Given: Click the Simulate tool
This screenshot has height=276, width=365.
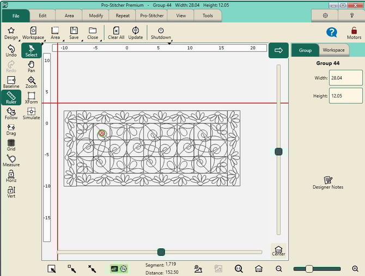Looking at the screenshot, I should [x=31, y=114].
